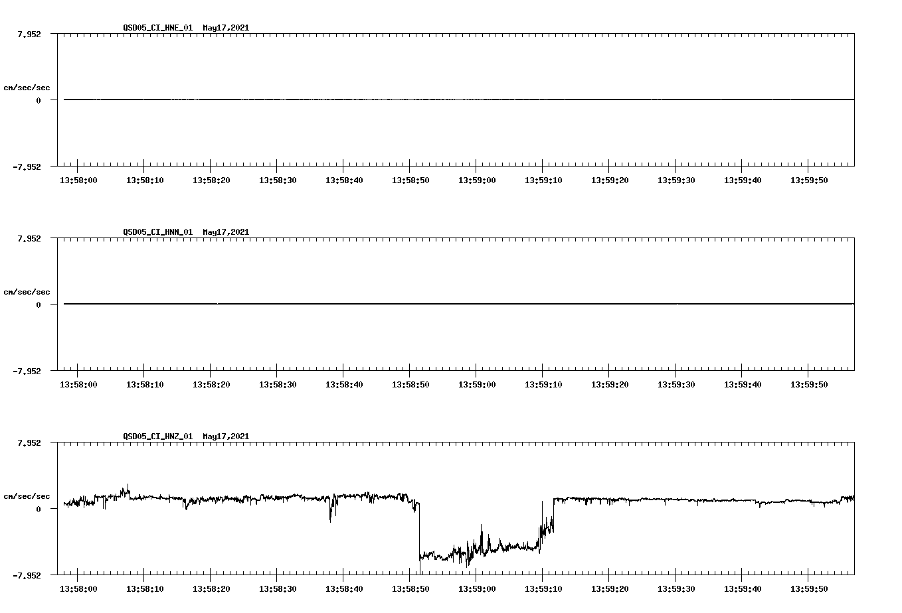Image resolution: width=902 pixels, height=613 pixels.
Task: Click the cm/sec/sec label on middle plot
Action: click(27, 291)
